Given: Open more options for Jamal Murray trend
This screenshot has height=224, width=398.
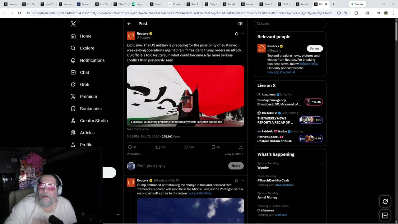Looking at the screenshot, I should tap(321, 194).
